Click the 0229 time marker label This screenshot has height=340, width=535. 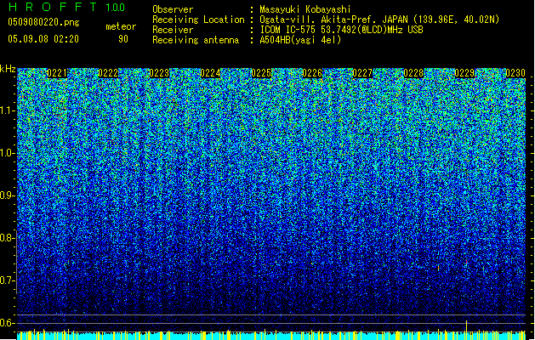coord(464,73)
